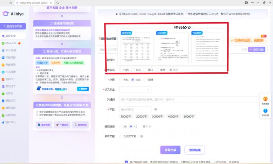This screenshot has height=164, width=273.
Task: Select the 硕博 education radio
Action: pos(145,80)
